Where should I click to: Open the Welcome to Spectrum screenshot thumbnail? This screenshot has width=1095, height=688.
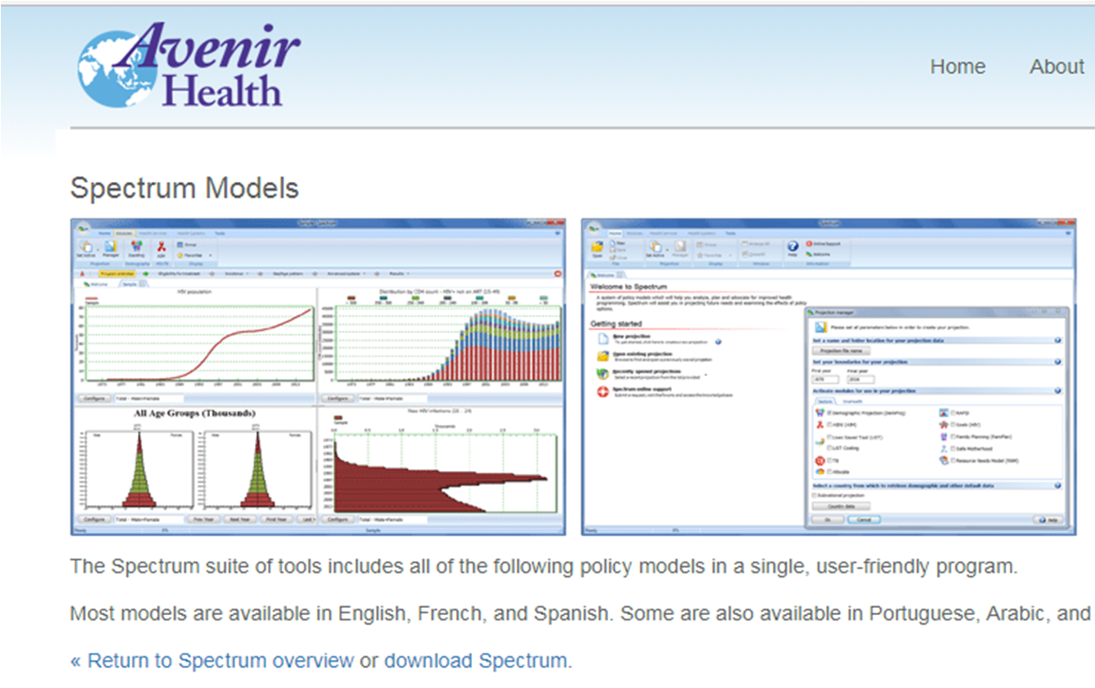[x=827, y=377]
